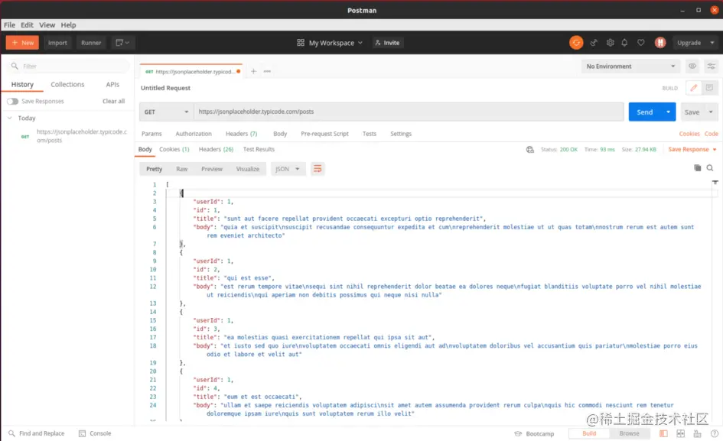Screen dimensions: 723x441
Task: Click keyboard shortcuts icon in footer
Action: click(697, 433)
